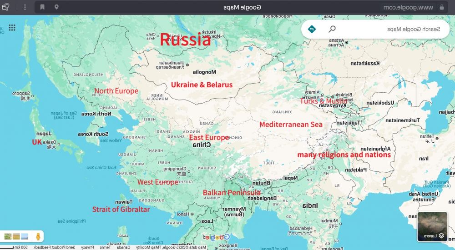Click the Canada region footer link
455x250 pixels.
(x=124, y=247)
